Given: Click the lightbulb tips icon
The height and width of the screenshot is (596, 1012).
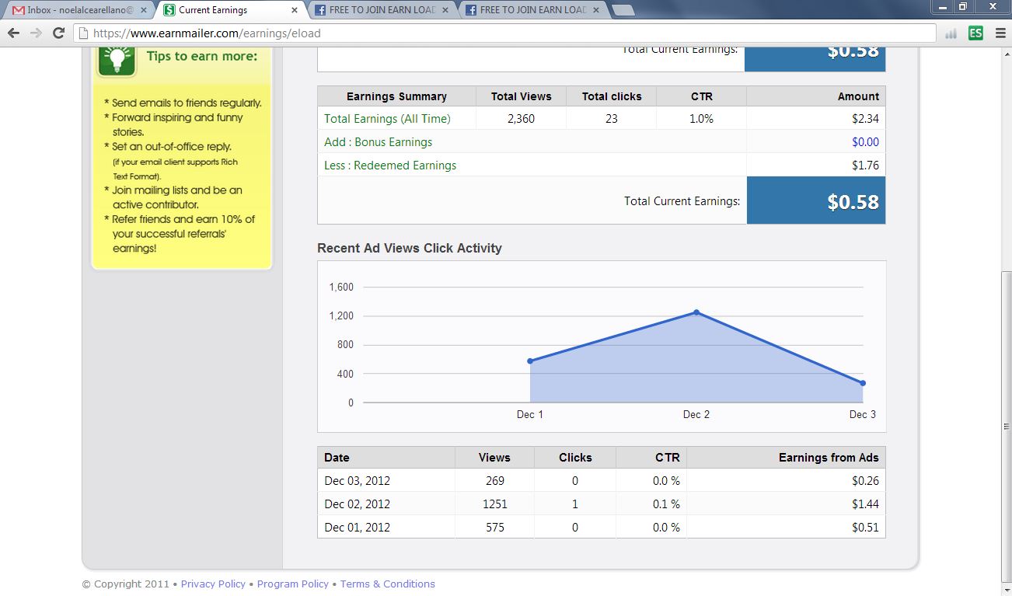Looking at the screenshot, I should [x=117, y=59].
